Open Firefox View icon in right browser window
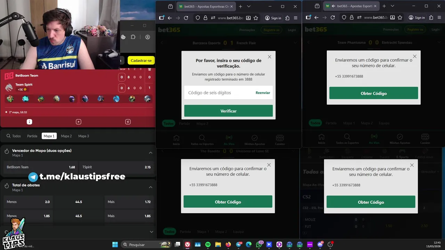The width and height of the screenshot is (445, 250). click(317, 6)
